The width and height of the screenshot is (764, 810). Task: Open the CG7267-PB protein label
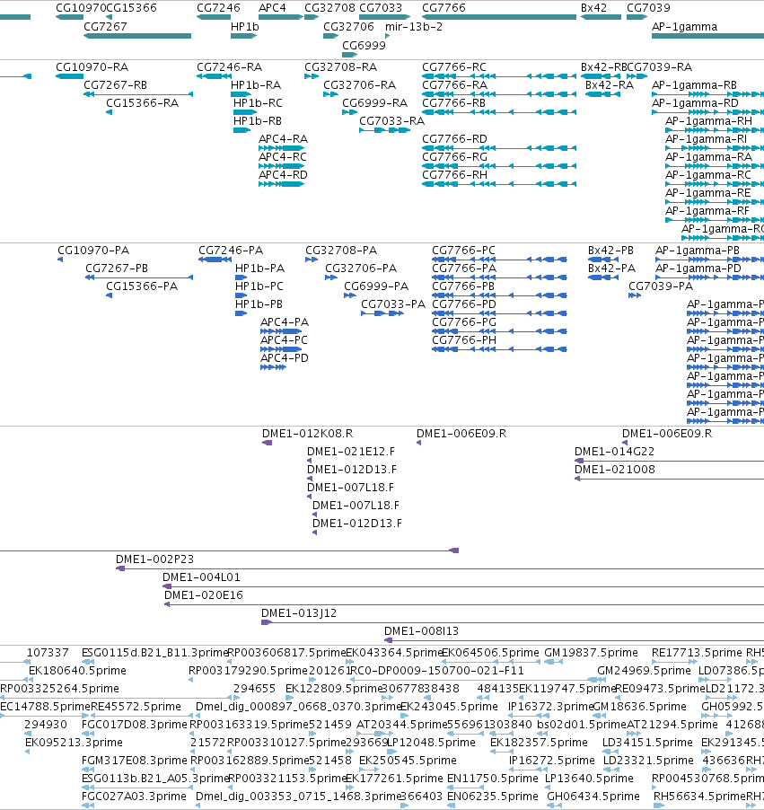(x=117, y=269)
